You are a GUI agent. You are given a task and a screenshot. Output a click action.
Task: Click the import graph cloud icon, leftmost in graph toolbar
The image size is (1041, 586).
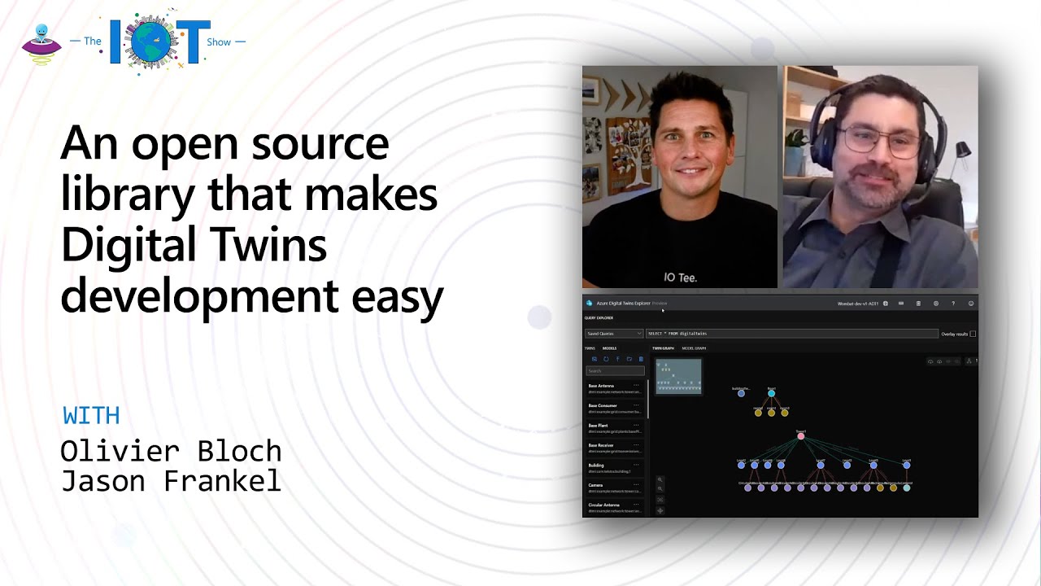[x=931, y=361]
